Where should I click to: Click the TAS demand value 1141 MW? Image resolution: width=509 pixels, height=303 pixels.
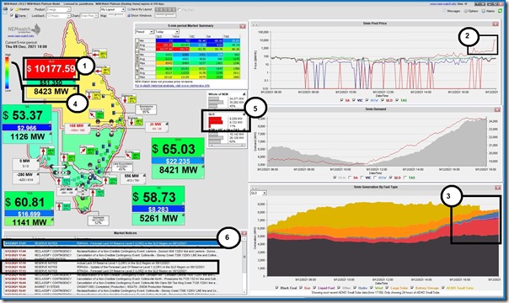coord(29,222)
